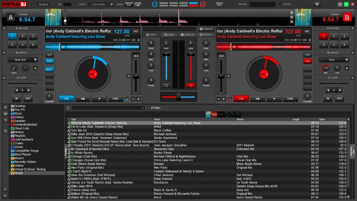This screenshot has width=357, height=201.
Task: Click deck A effect plus button
Action: 35,68
